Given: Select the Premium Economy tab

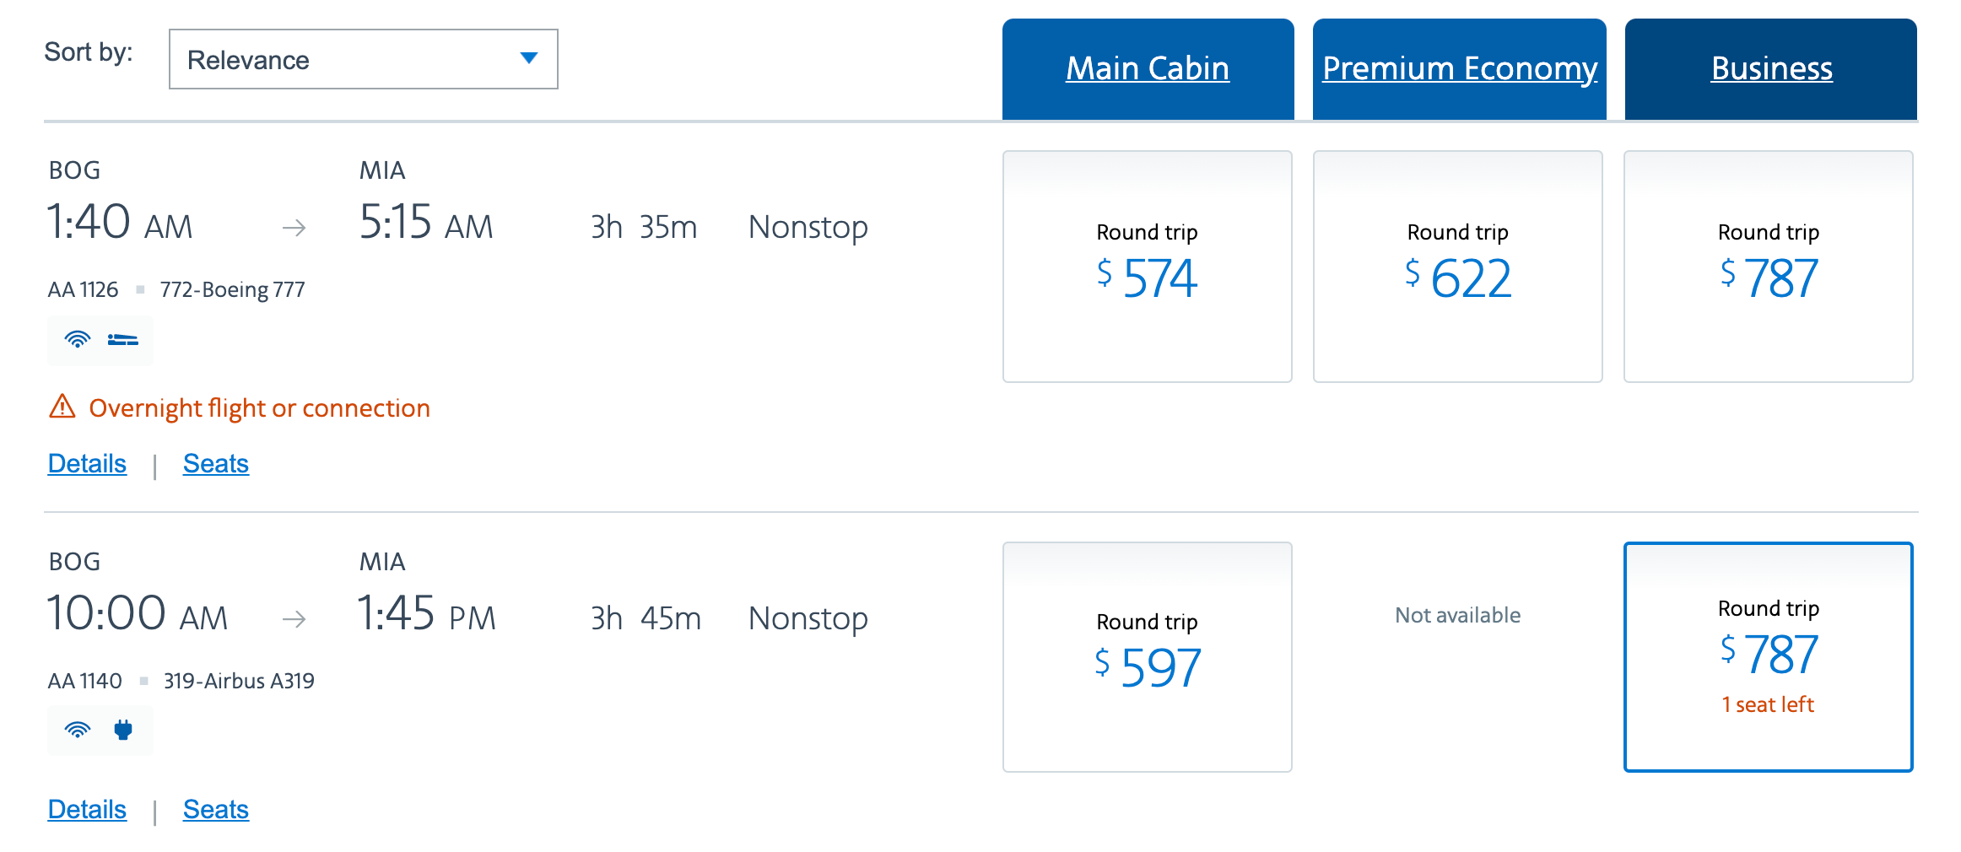Looking at the screenshot, I should pos(1459,68).
